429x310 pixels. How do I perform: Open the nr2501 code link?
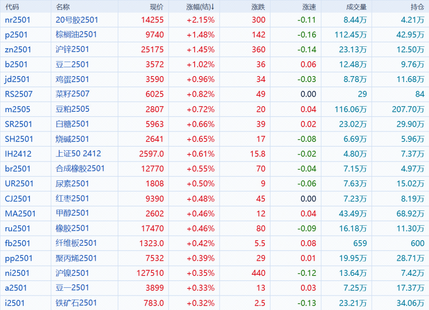pyautogui.click(x=17, y=20)
